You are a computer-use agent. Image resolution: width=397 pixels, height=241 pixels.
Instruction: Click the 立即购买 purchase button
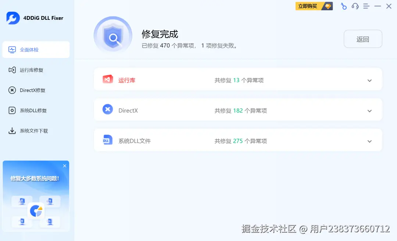(x=314, y=6)
